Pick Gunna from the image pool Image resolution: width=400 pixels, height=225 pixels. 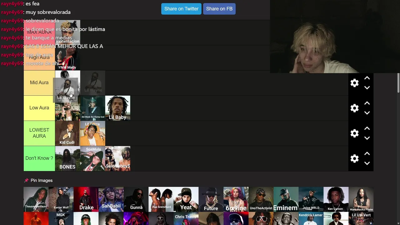(136, 199)
